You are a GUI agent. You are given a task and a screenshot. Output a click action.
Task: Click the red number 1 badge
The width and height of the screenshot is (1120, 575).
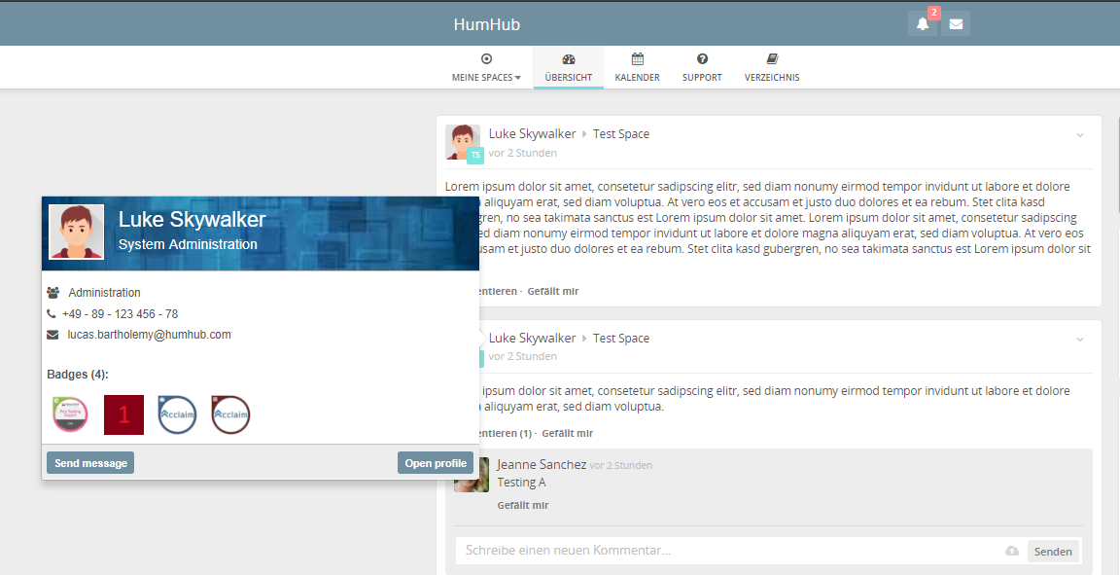(x=123, y=415)
